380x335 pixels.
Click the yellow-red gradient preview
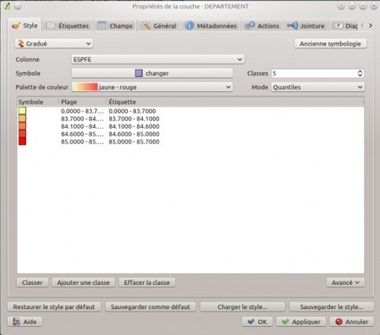point(85,87)
